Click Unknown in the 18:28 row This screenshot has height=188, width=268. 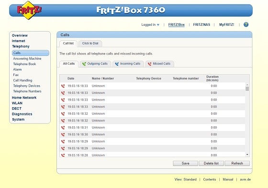tap(98, 155)
